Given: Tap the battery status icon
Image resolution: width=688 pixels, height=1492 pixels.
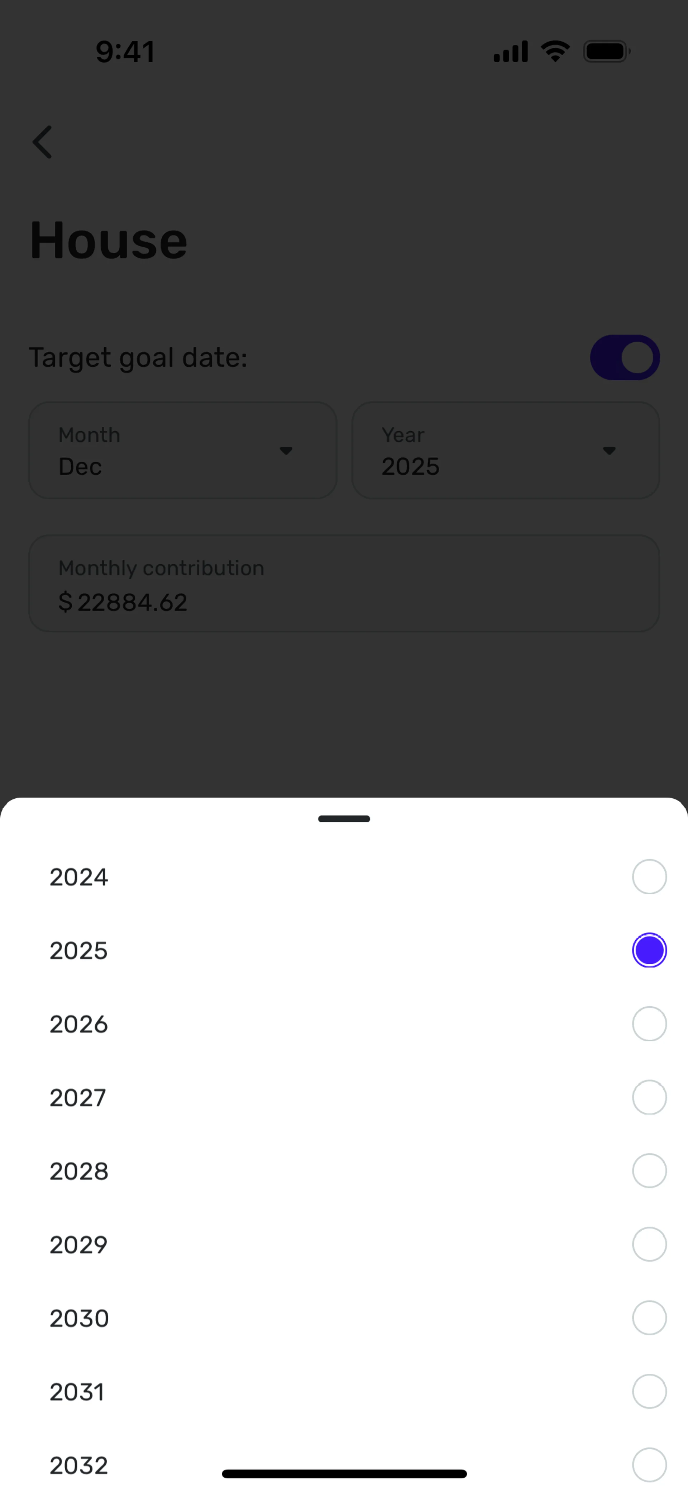Looking at the screenshot, I should (606, 52).
